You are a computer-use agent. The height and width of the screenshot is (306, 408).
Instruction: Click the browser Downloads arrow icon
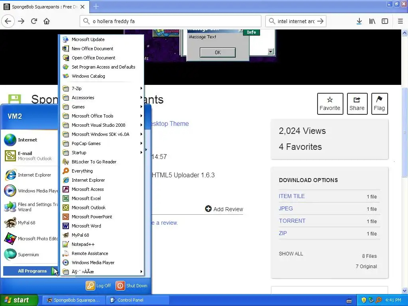coord(359,22)
